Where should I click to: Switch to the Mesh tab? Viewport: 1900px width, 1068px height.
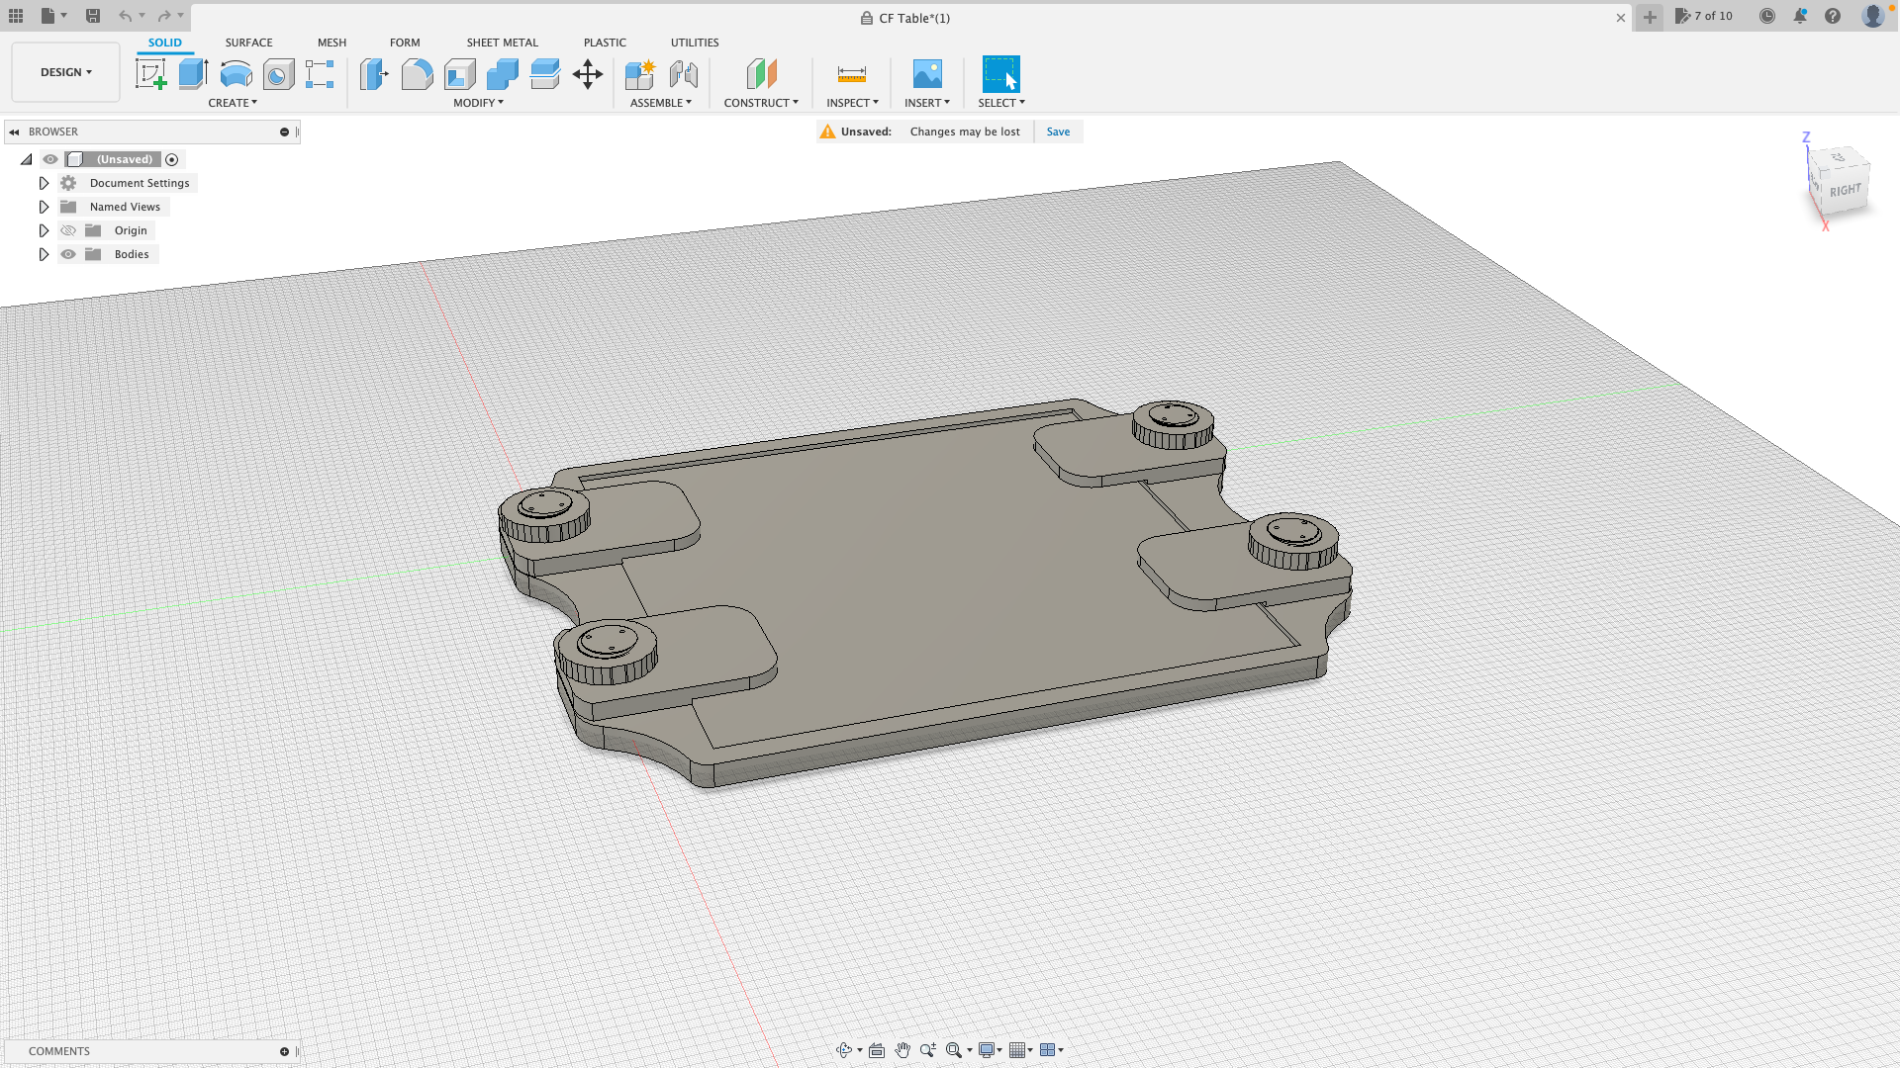332,43
